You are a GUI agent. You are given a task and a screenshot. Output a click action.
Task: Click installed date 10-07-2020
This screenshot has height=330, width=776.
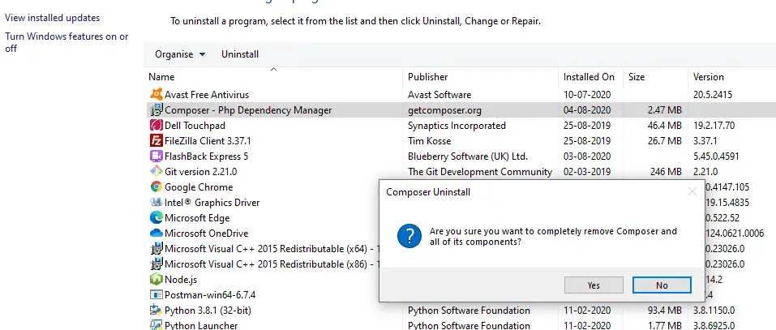click(x=587, y=95)
